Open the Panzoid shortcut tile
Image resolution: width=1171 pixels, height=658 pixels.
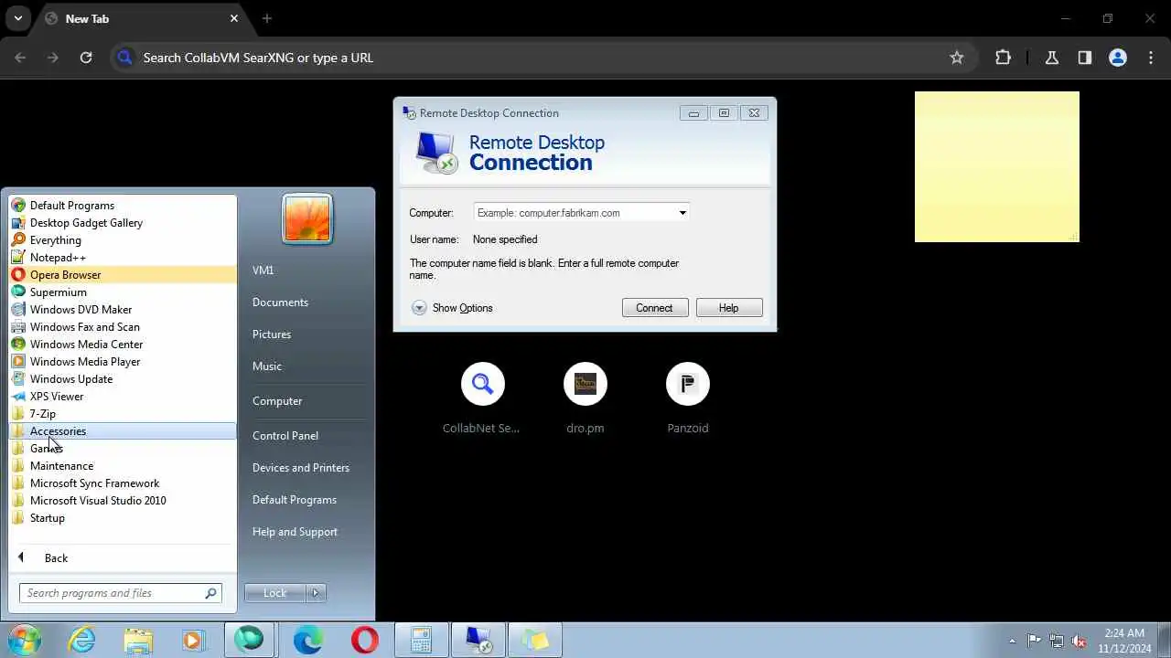pos(688,399)
